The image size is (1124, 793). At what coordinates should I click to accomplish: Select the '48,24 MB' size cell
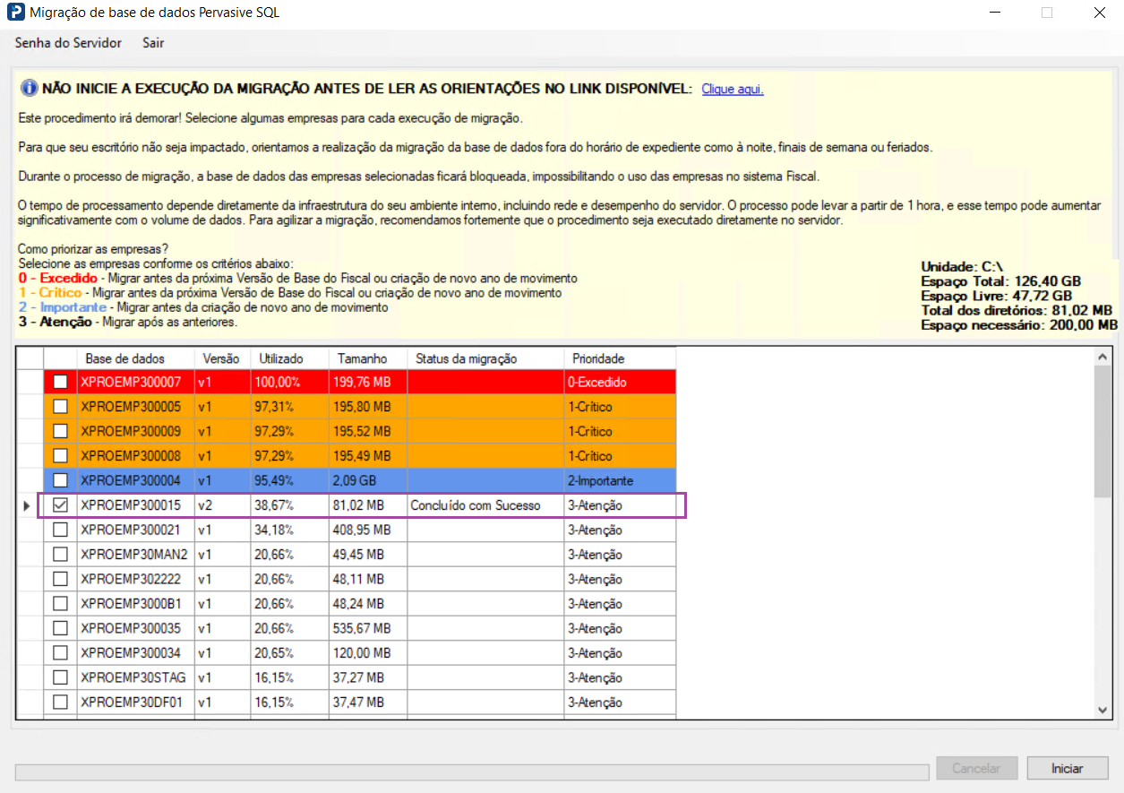[367, 604]
